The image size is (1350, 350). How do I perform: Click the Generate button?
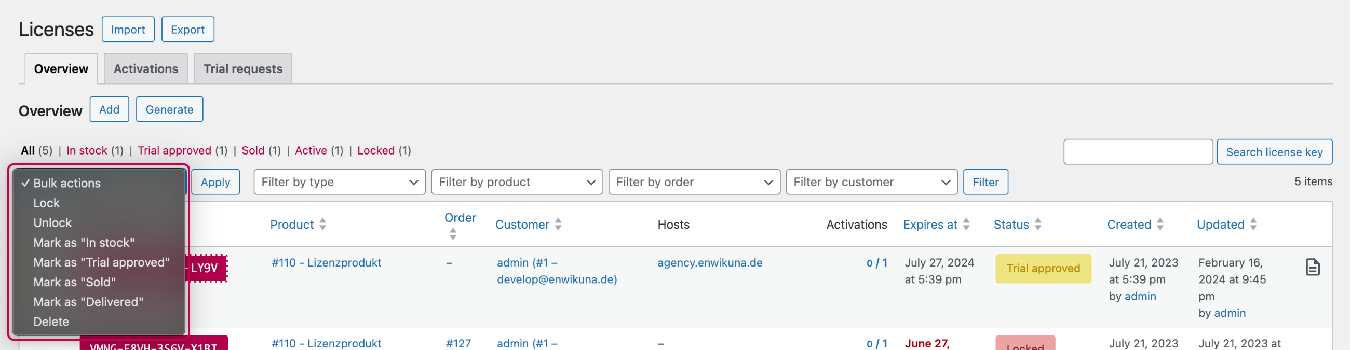(x=169, y=109)
